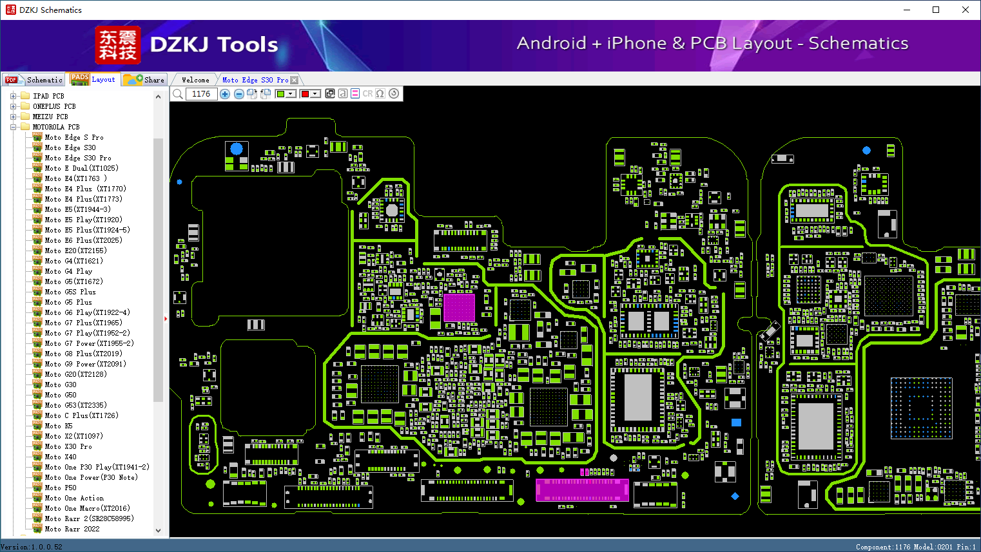Switch to the Layout tab
This screenshot has width=981, height=552.
tap(94, 79)
